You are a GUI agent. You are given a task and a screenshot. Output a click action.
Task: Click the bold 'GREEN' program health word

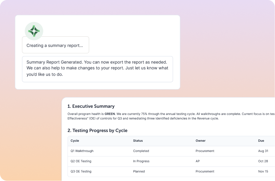coord(110,114)
